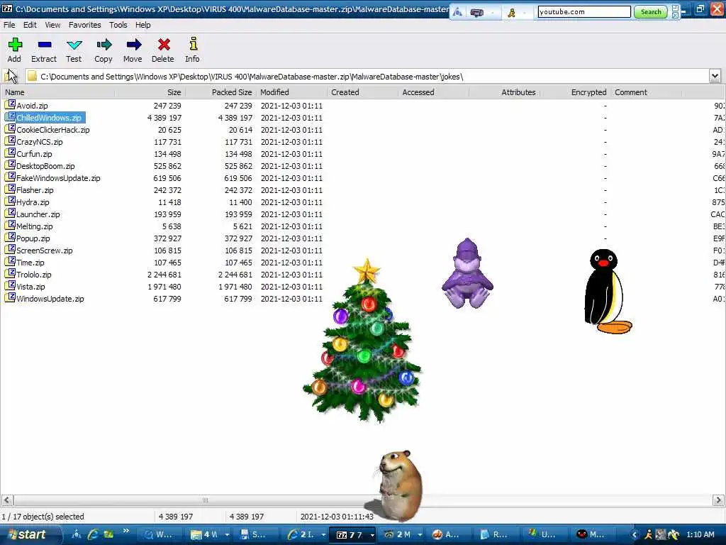726x545 pixels.
Task: Sort by the Size column header
Action: pyautogui.click(x=150, y=92)
